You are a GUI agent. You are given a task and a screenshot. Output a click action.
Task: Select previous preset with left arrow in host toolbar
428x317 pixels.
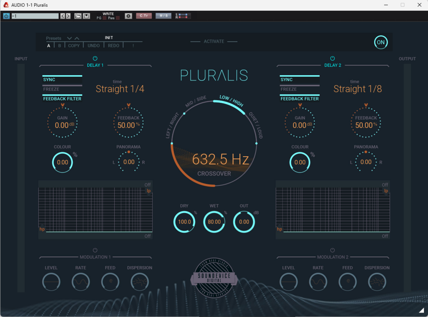63,16
